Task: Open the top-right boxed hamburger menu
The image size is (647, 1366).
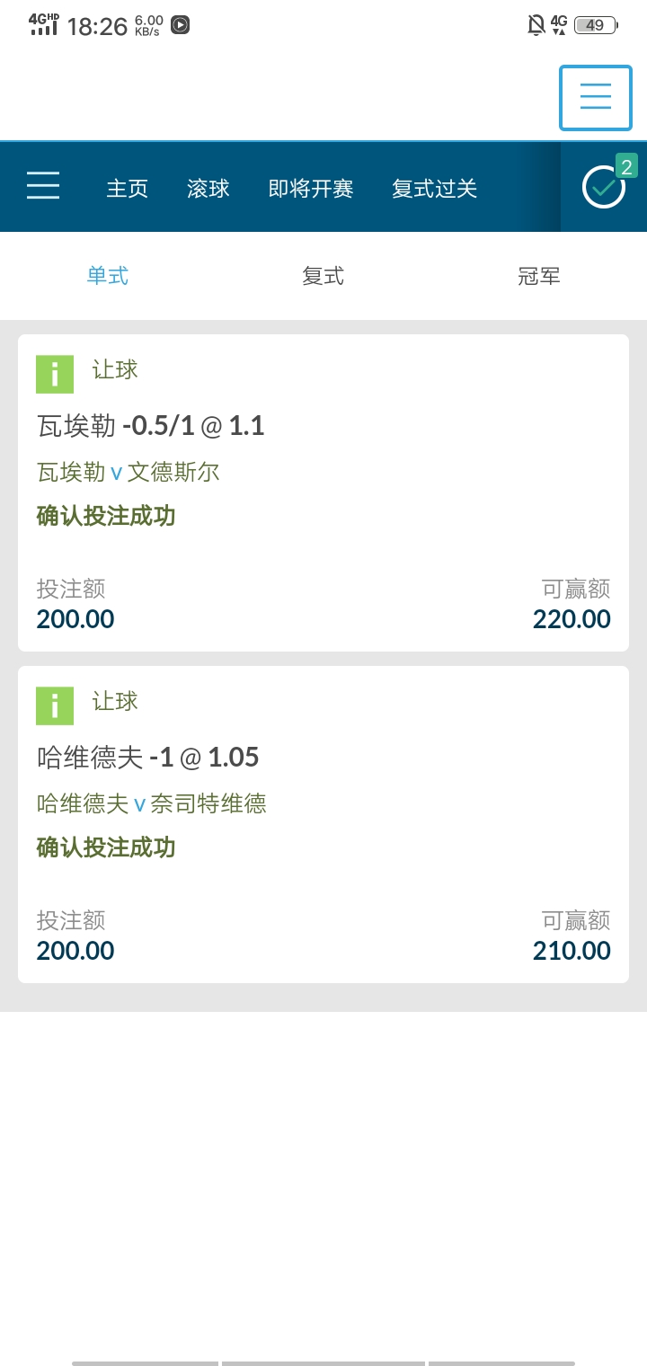Action: pos(596,97)
